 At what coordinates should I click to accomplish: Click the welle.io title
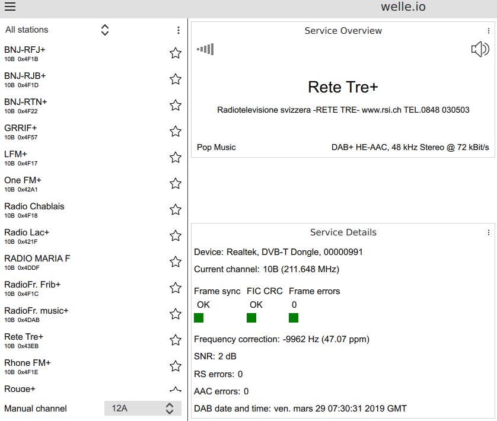pos(403,7)
